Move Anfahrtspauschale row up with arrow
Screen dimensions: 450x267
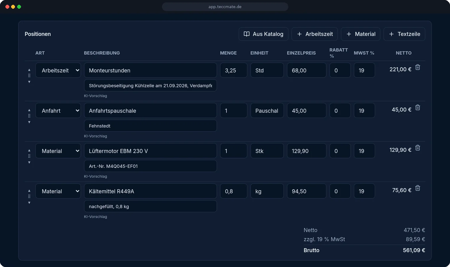click(29, 110)
